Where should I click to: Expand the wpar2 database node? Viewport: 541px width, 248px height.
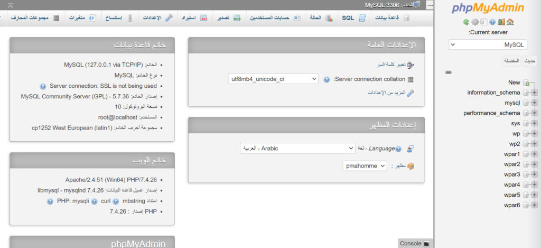[x=535, y=164]
